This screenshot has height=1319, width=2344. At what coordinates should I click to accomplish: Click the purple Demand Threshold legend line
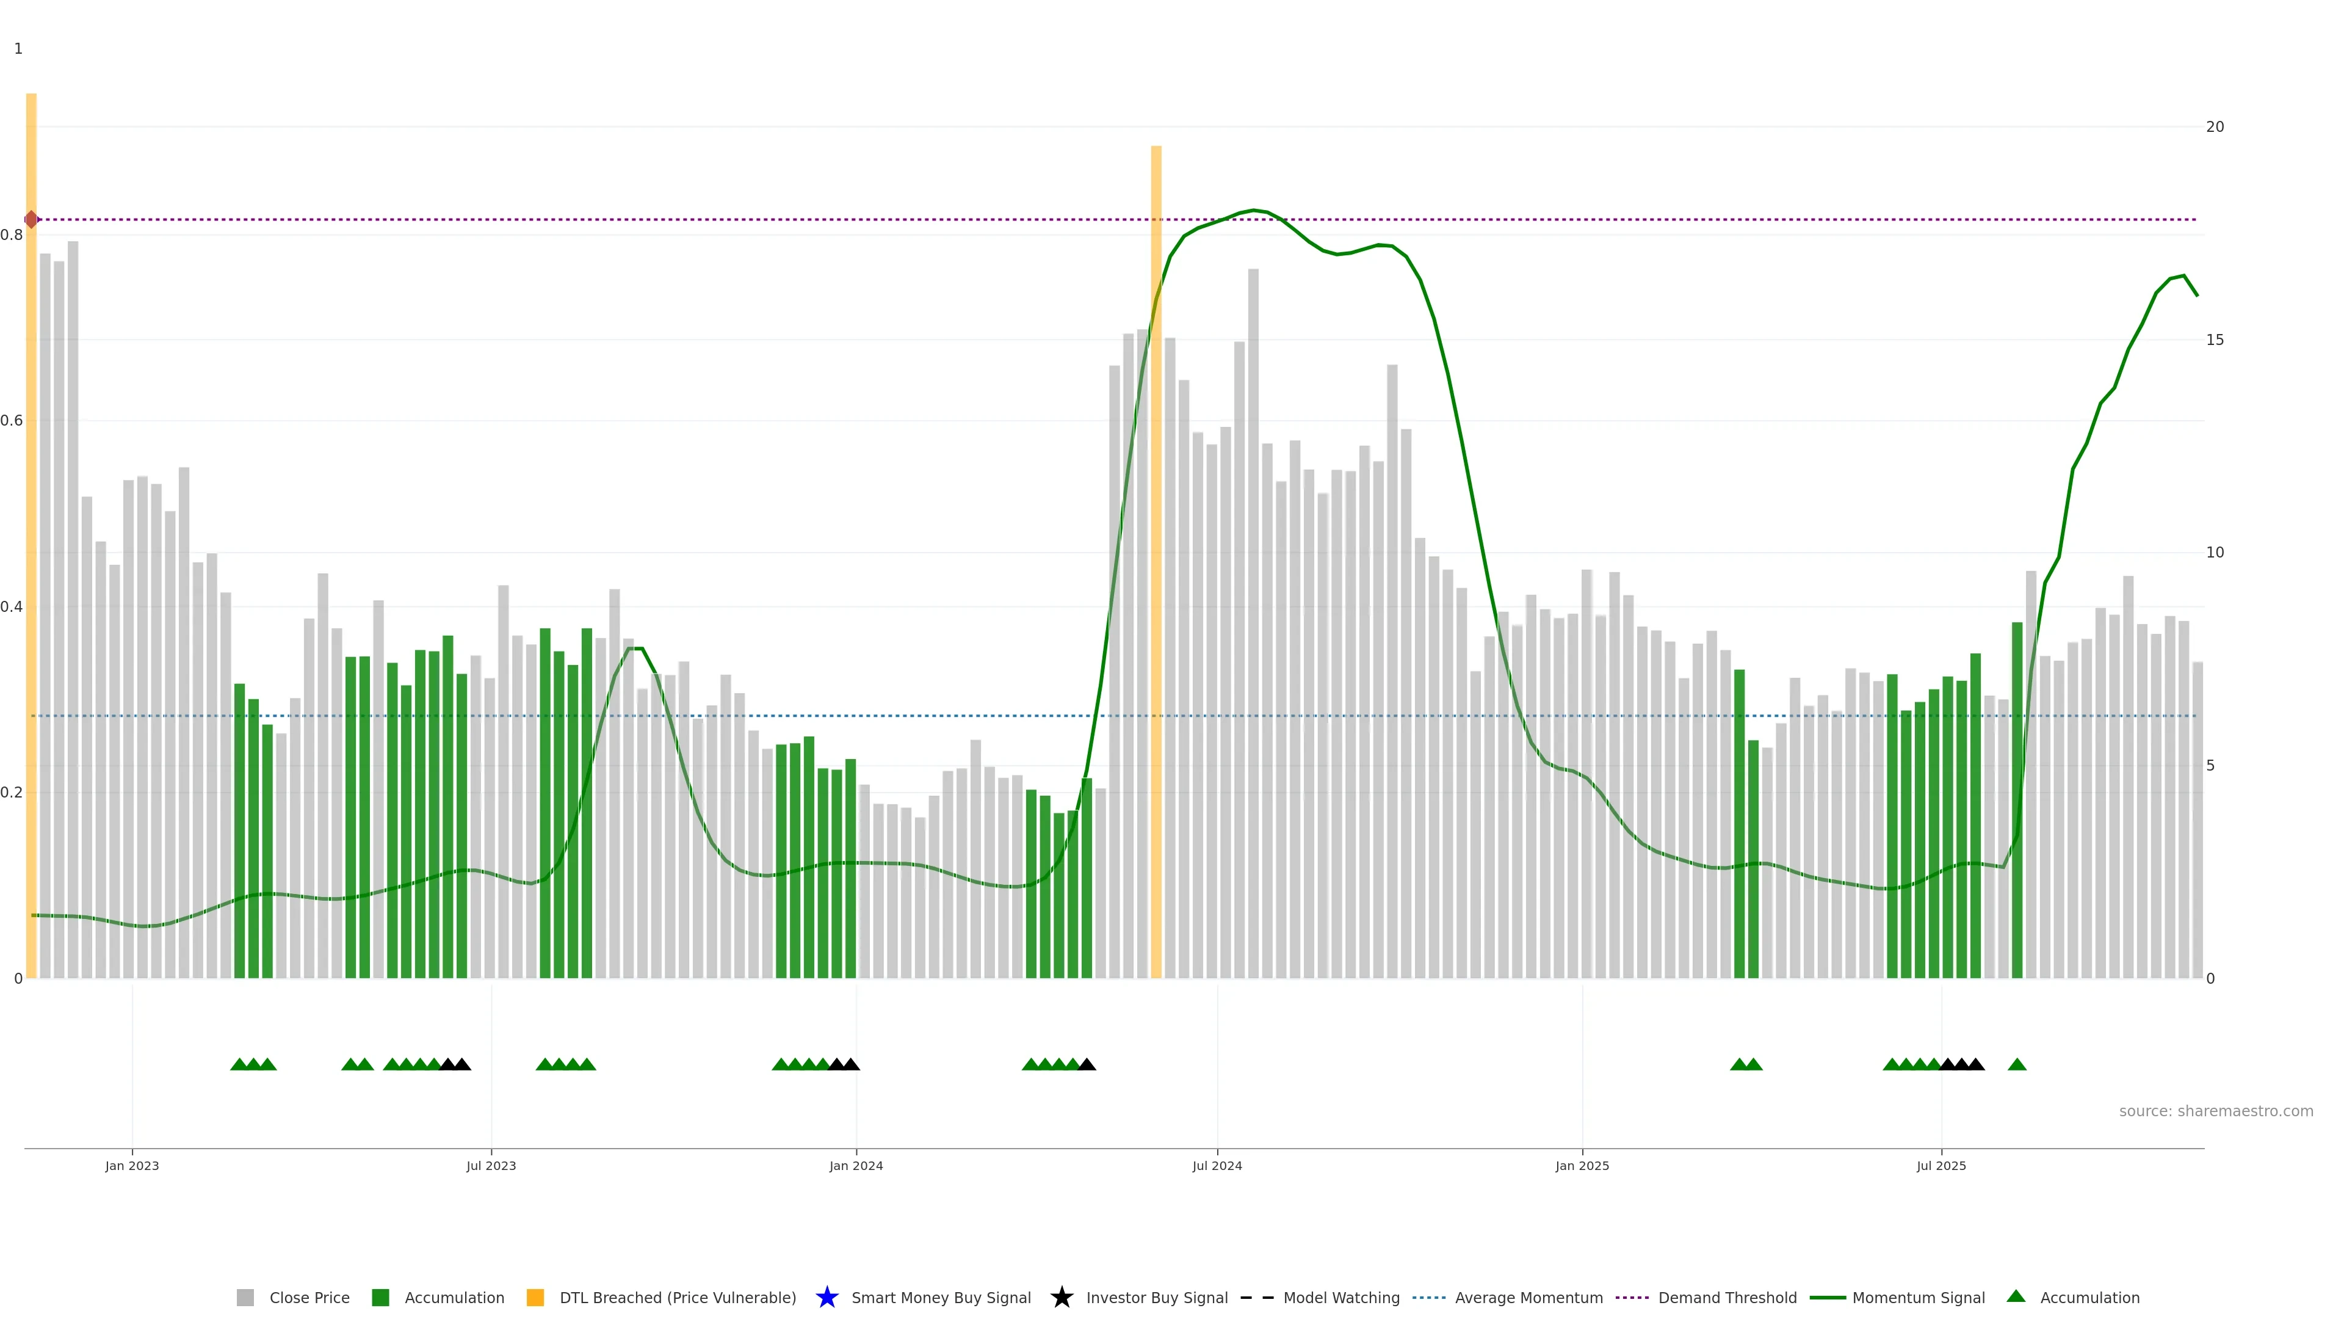tap(1632, 1297)
